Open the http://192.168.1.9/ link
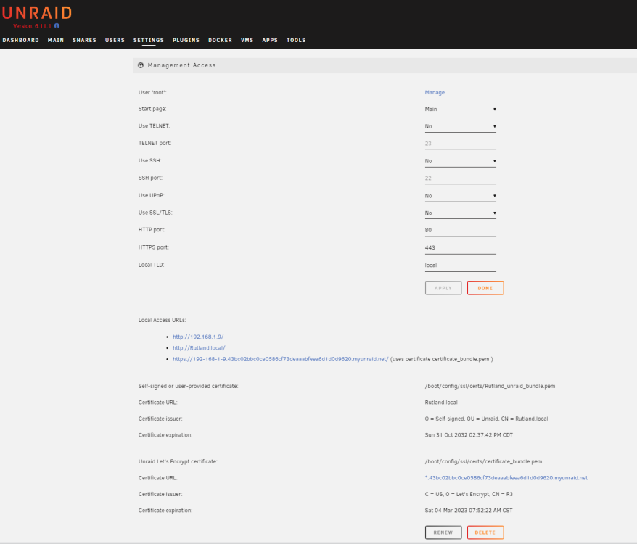This screenshot has height=544, width=637. pyautogui.click(x=198, y=337)
